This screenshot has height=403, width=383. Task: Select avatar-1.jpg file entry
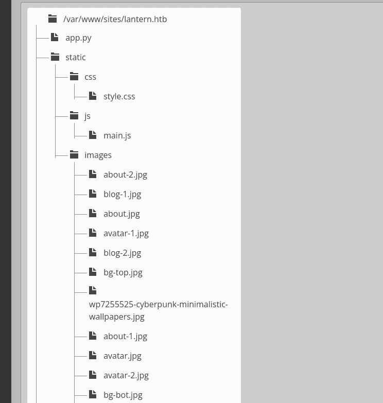(126, 233)
